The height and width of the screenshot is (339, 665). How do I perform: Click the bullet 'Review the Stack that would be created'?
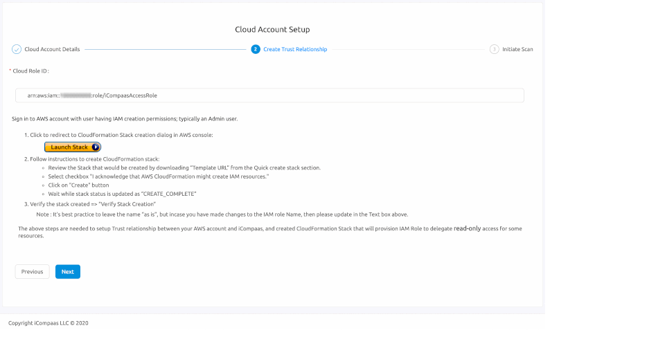[184, 168]
